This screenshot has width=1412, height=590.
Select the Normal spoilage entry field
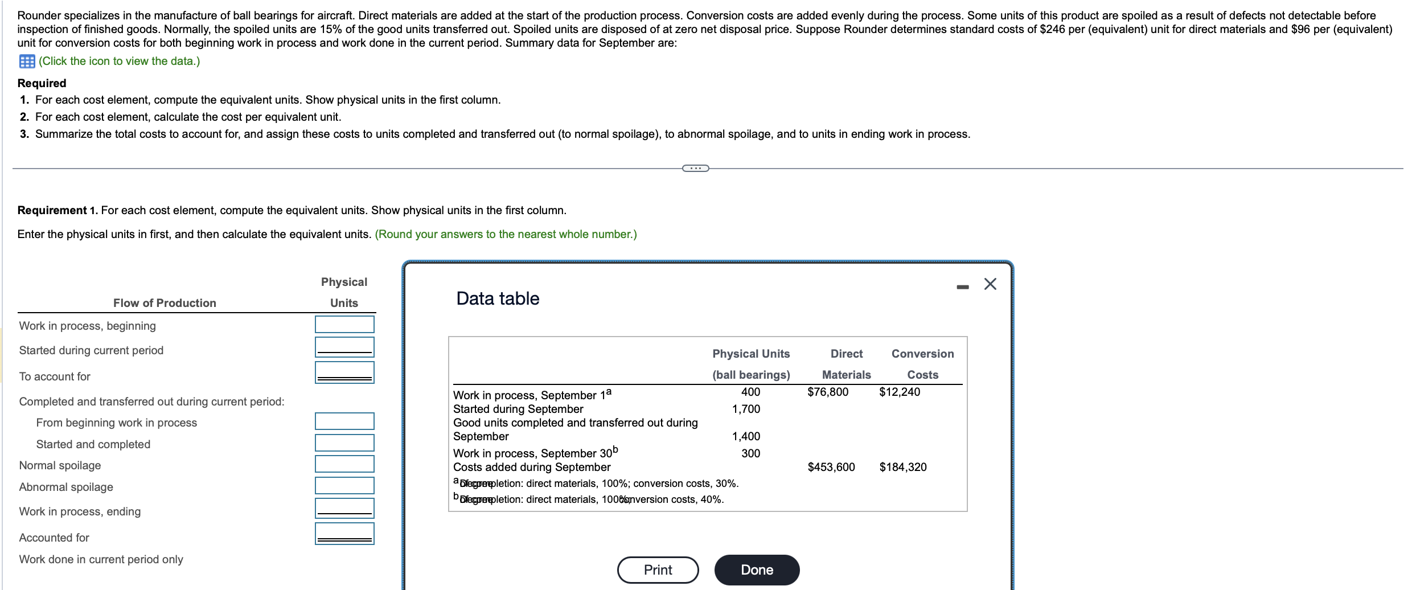tap(344, 464)
